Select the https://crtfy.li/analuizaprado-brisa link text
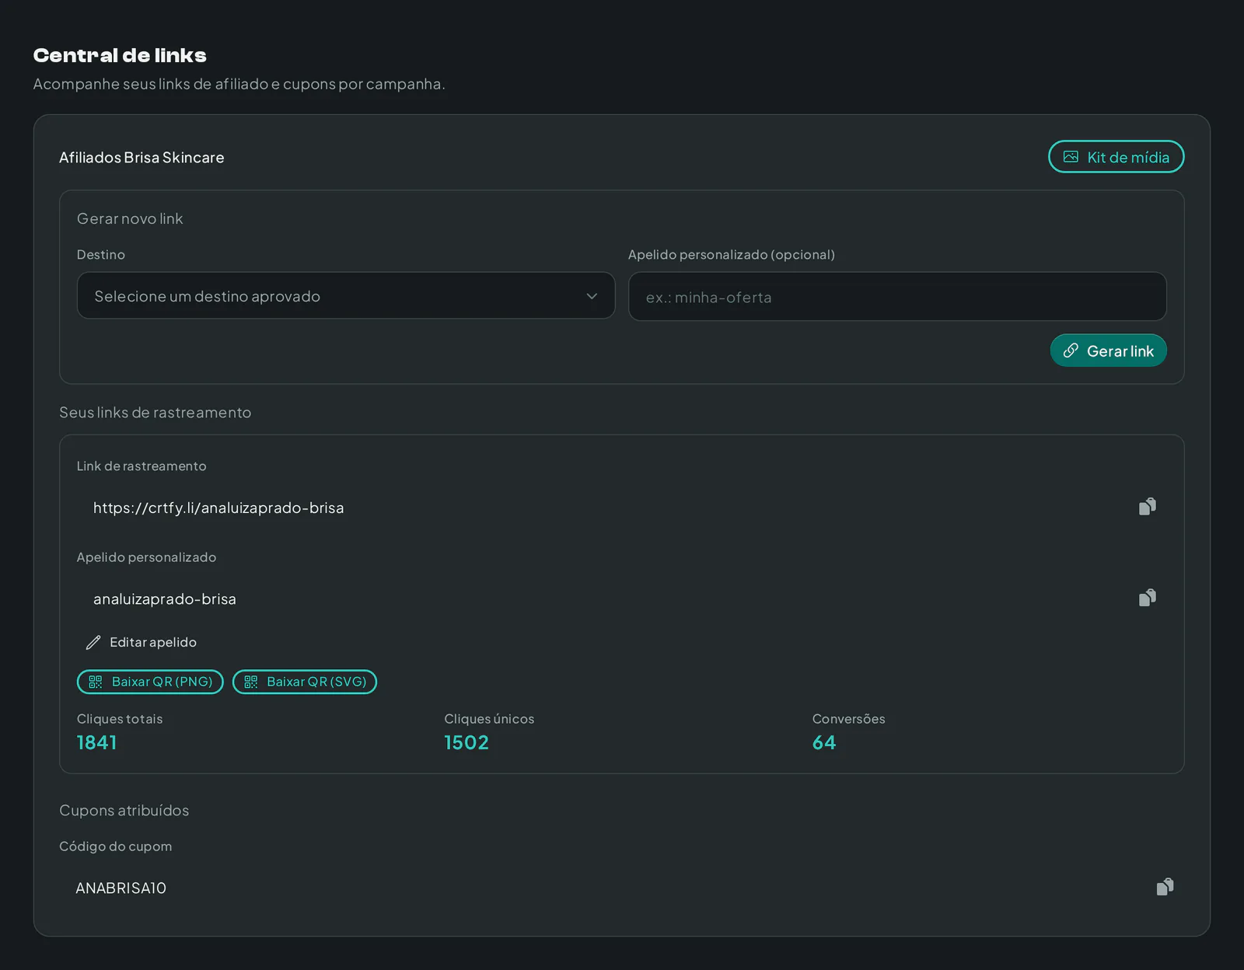This screenshot has width=1244, height=970. coord(218,508)
